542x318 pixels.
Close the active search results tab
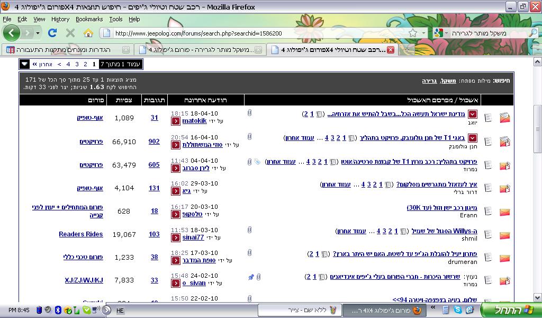pyautogui.click(x=390, y=50)
